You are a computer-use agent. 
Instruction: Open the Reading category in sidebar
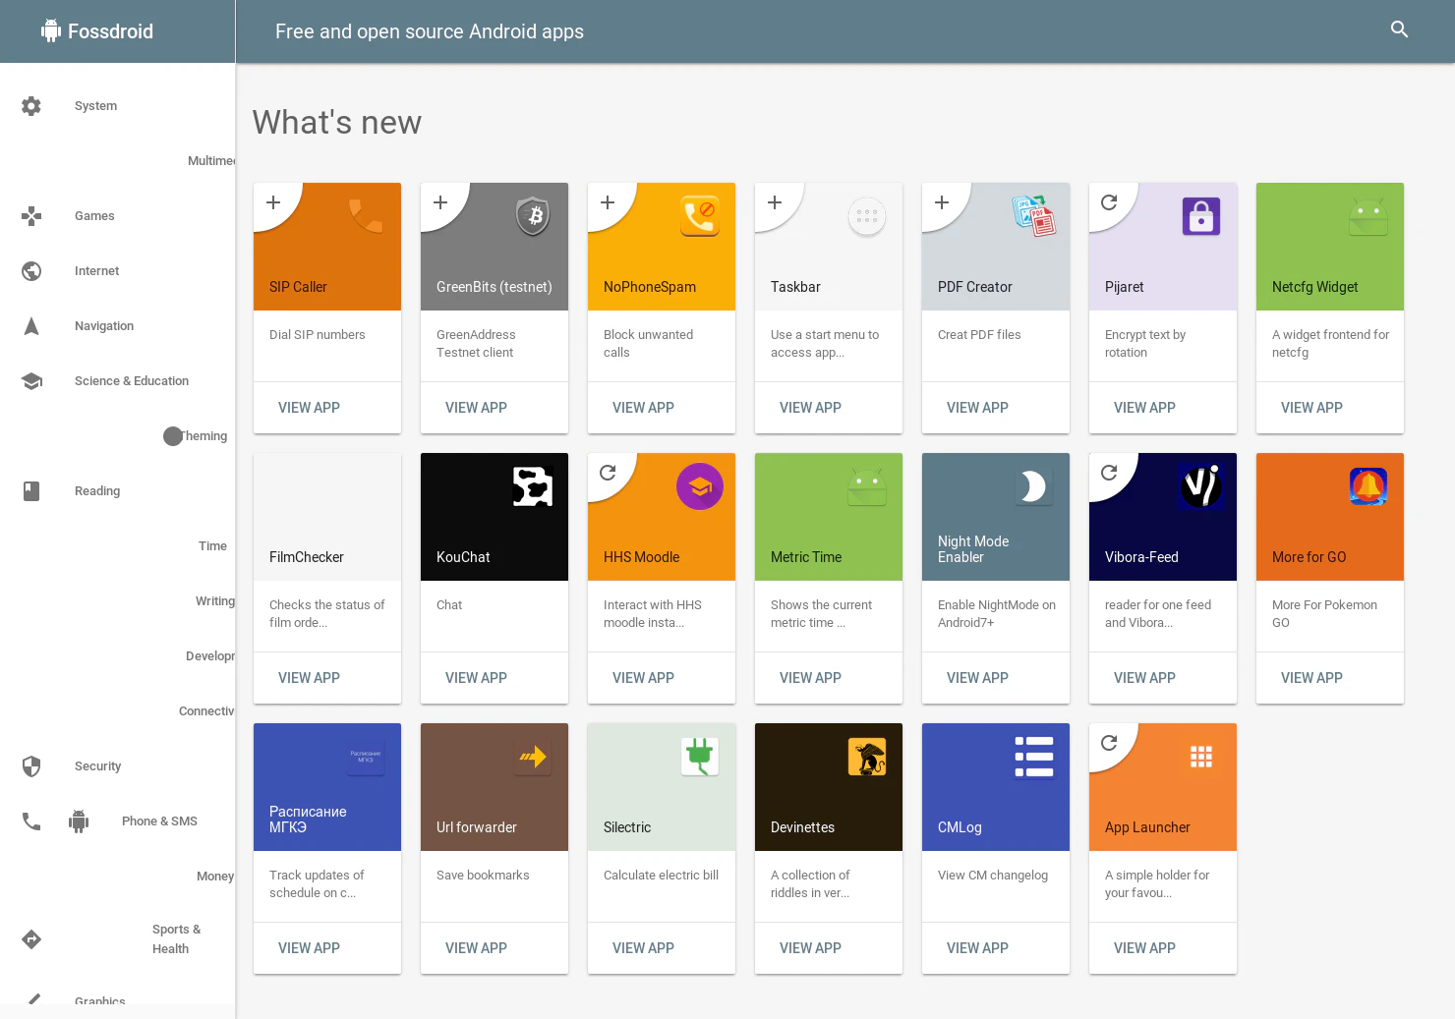97,491
